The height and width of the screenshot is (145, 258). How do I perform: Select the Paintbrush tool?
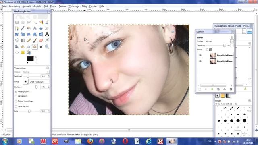35,40
